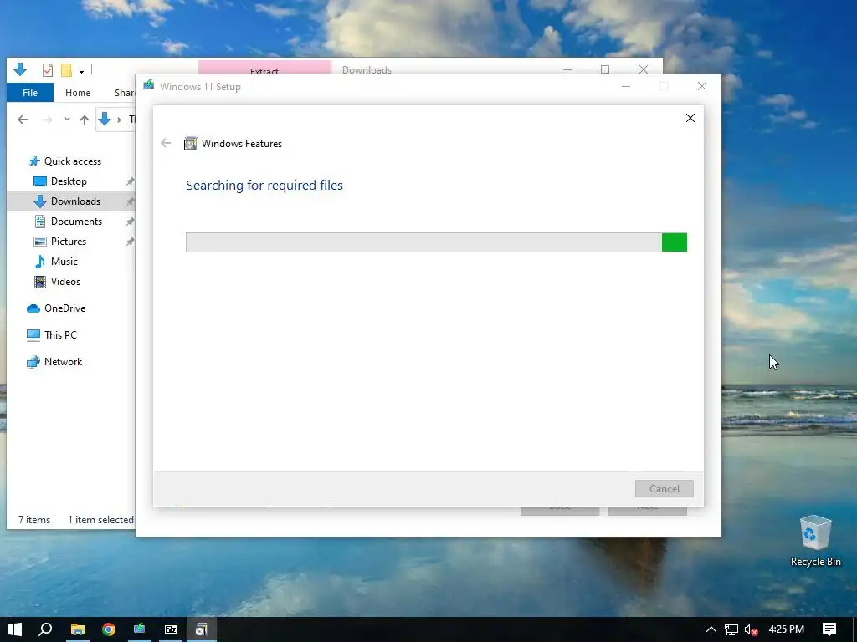Launch Google Chrome from the taskbar

(x=109, y=629)
